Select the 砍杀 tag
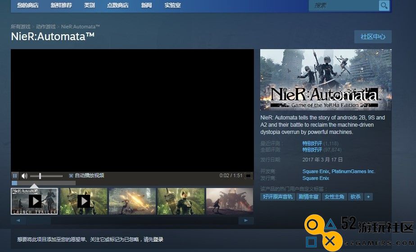Image resolution: width=416 pixels, height=252 pixels. [x=355, y=197]
